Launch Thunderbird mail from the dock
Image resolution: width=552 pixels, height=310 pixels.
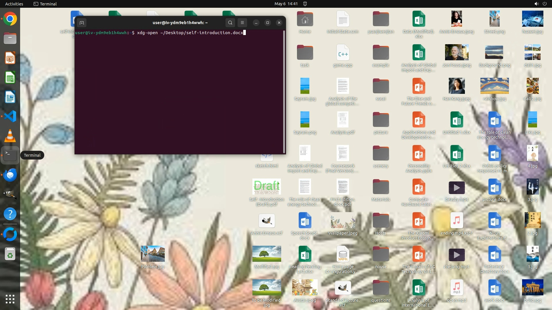tap(10, 175)
